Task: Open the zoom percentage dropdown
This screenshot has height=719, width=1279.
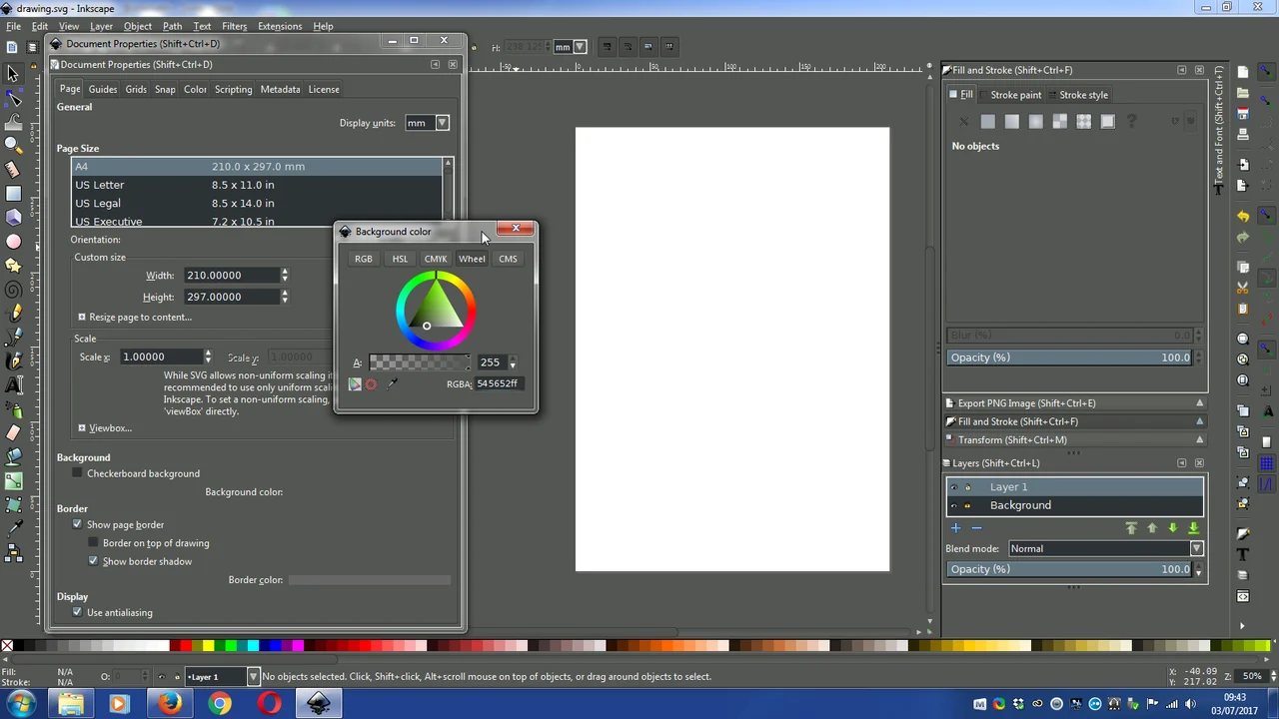Action: pyautogui.click(x=1253, y=676)
